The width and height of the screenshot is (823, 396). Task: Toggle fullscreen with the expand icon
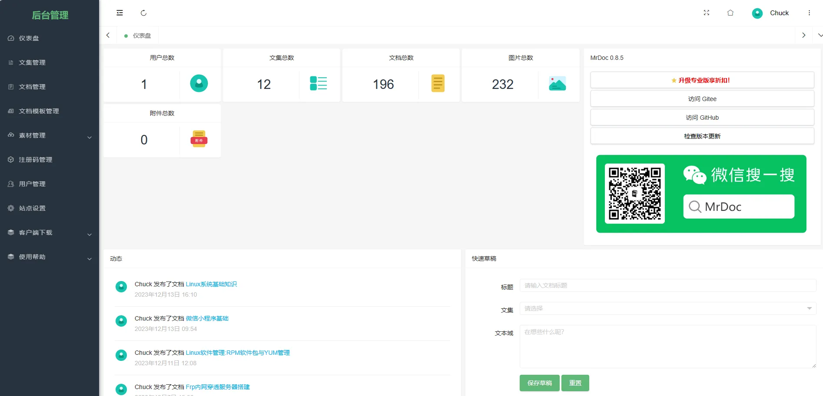707,13
